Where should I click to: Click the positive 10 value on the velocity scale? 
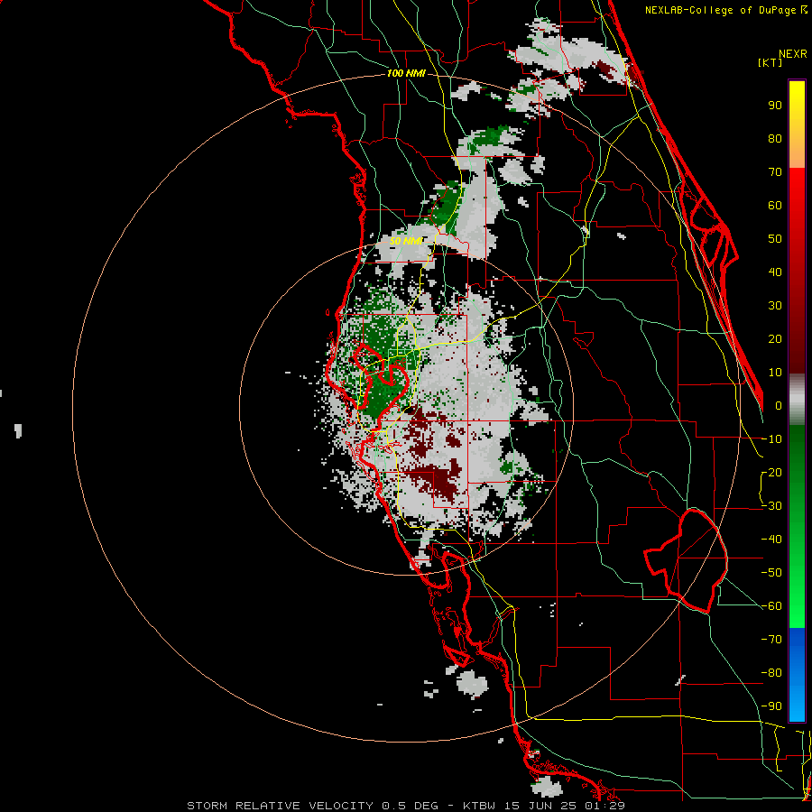tap(775, 373)
